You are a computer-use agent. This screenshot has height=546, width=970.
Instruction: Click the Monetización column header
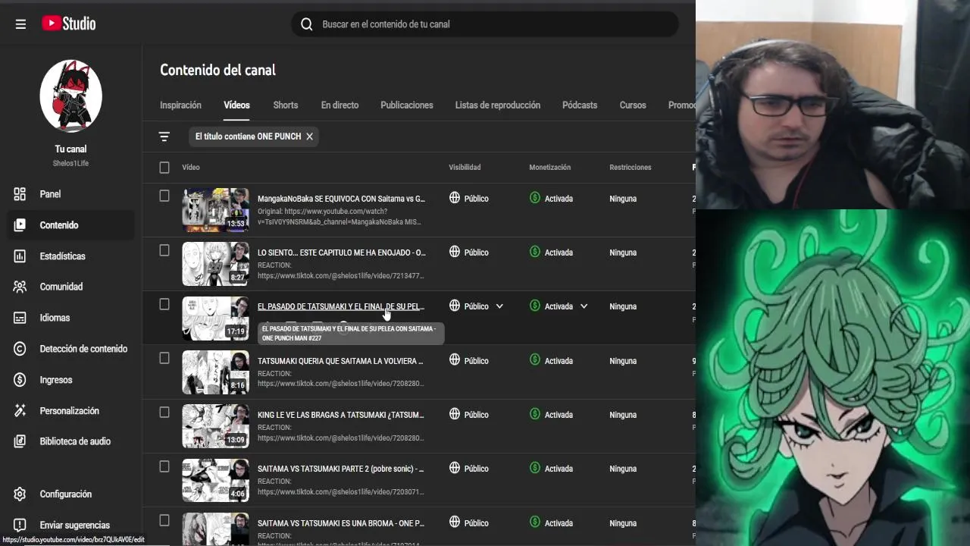tap(550, 168)
